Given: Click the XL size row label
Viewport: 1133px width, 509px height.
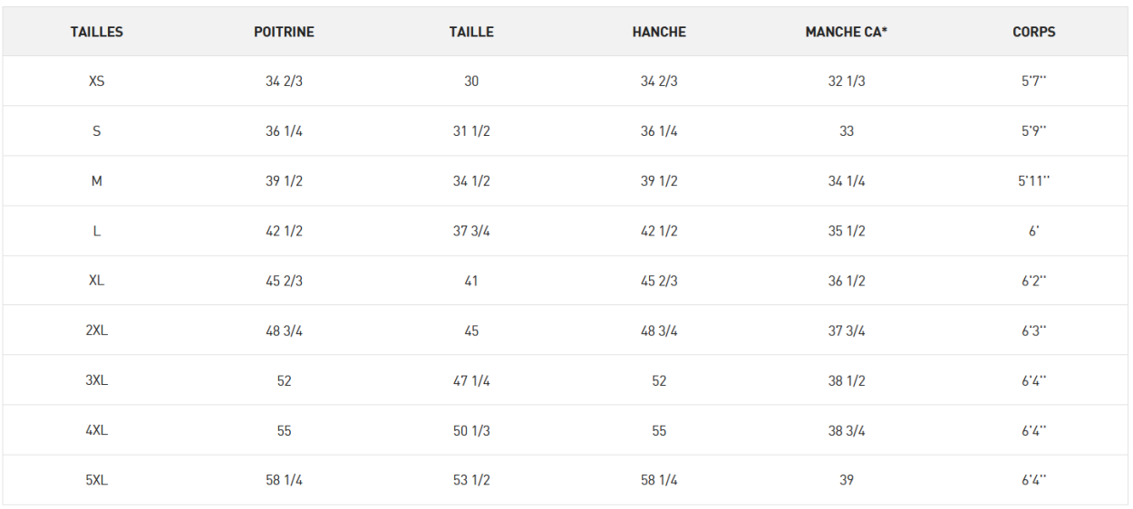Looking at the screenshot, I should pos(97,281).
